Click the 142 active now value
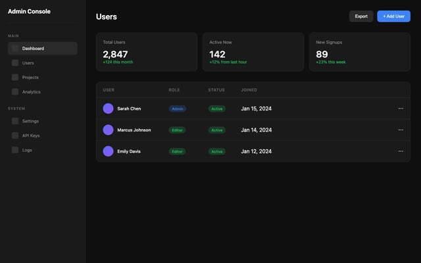 coord(217,54)
